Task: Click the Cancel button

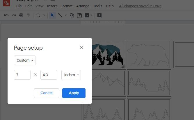Action: (47, 93)
